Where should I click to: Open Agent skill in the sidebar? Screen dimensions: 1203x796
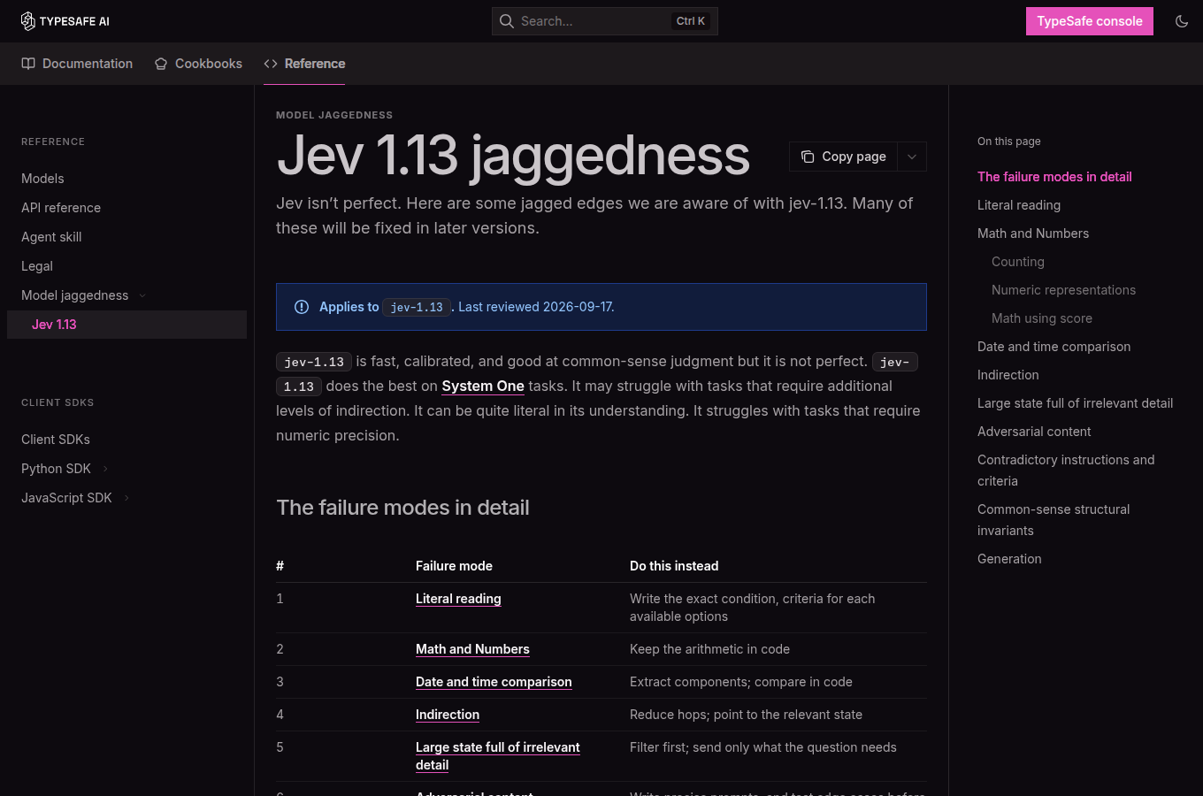click(51, 237)
